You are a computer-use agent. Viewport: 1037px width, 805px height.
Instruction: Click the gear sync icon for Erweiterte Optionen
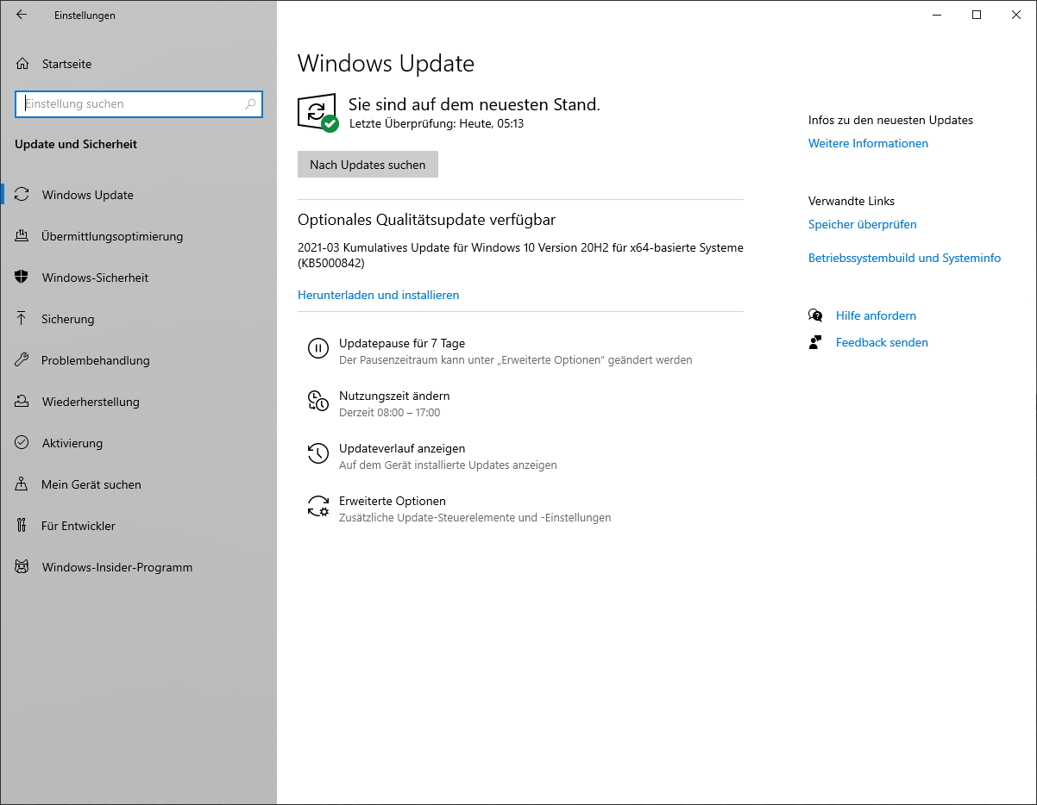click(x=318, y=506)
